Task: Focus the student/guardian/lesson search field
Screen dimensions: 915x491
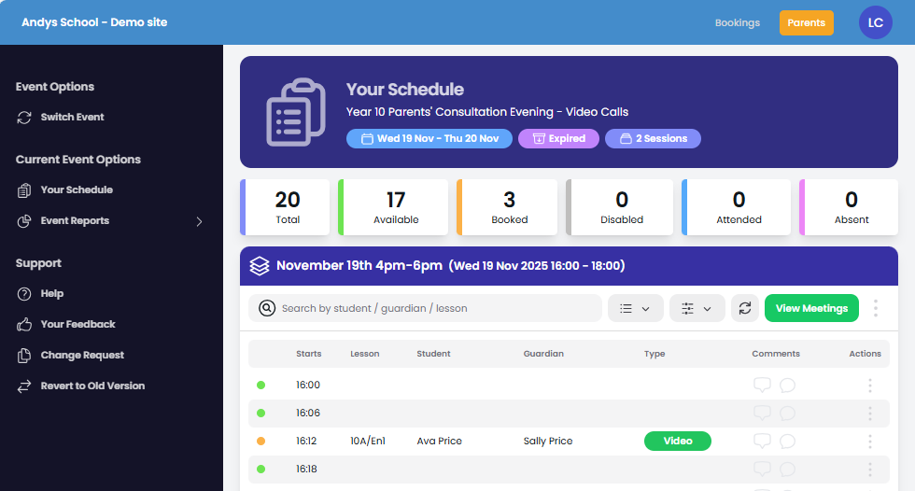Action: click(425, 308)
